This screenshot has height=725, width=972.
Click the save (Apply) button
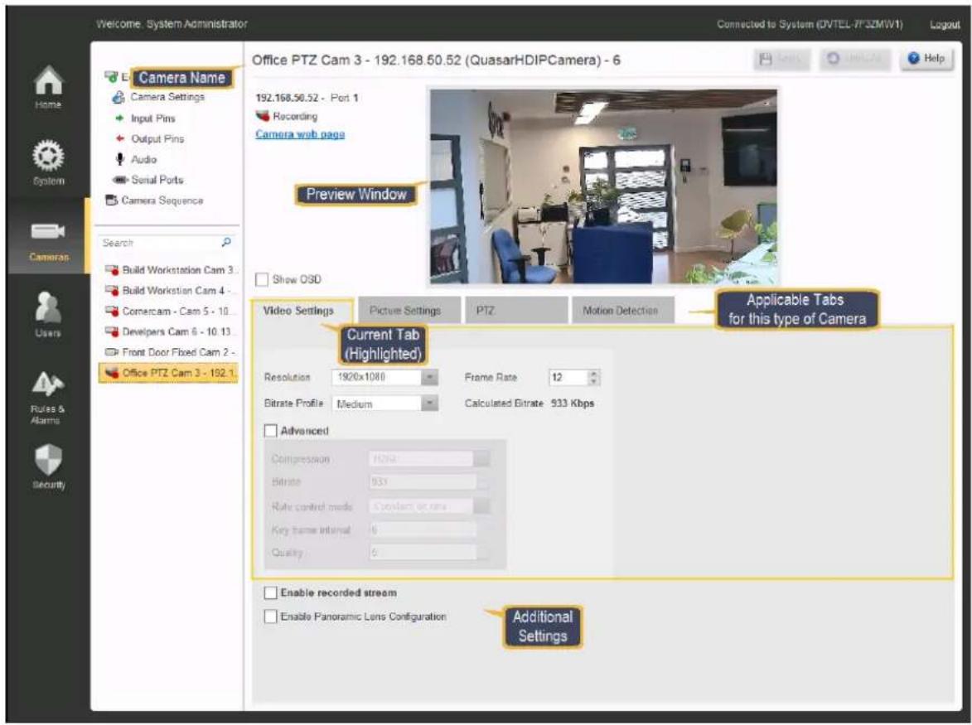tap(781, 59)
